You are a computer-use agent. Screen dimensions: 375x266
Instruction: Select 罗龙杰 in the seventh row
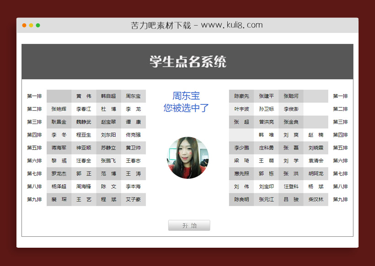click(59, 174)
